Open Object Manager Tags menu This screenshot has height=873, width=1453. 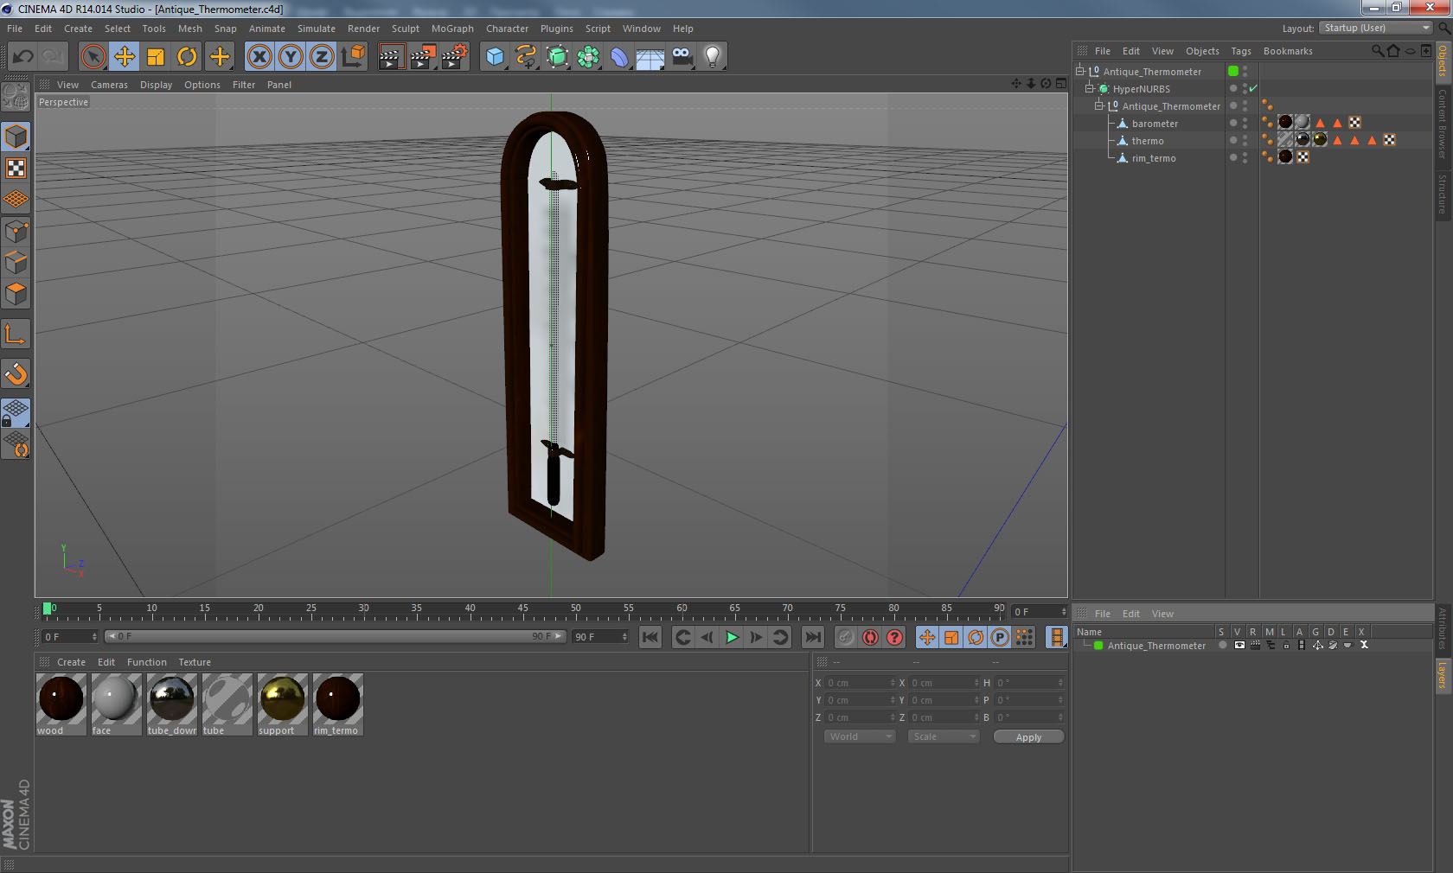tap(1241, 51)
